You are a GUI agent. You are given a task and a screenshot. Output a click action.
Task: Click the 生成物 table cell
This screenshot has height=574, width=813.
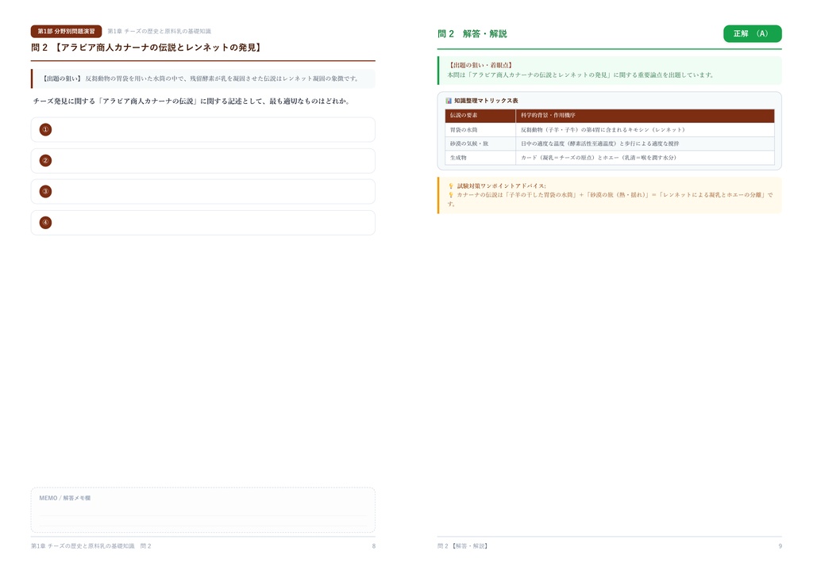tap(480, 158)
